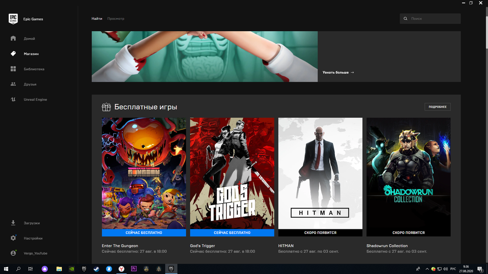
Task: Focus the Поиск search field
Action: pos(430,19)
